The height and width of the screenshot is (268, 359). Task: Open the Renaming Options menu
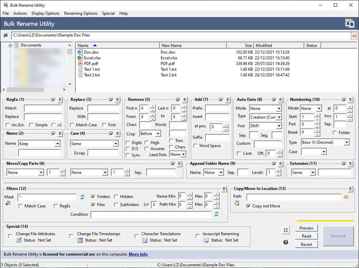tap(81, 13)
